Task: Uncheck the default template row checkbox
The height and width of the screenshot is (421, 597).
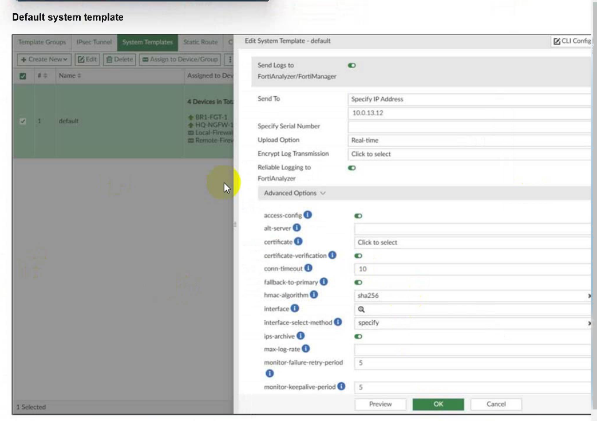Action: (x=23, y=121)
